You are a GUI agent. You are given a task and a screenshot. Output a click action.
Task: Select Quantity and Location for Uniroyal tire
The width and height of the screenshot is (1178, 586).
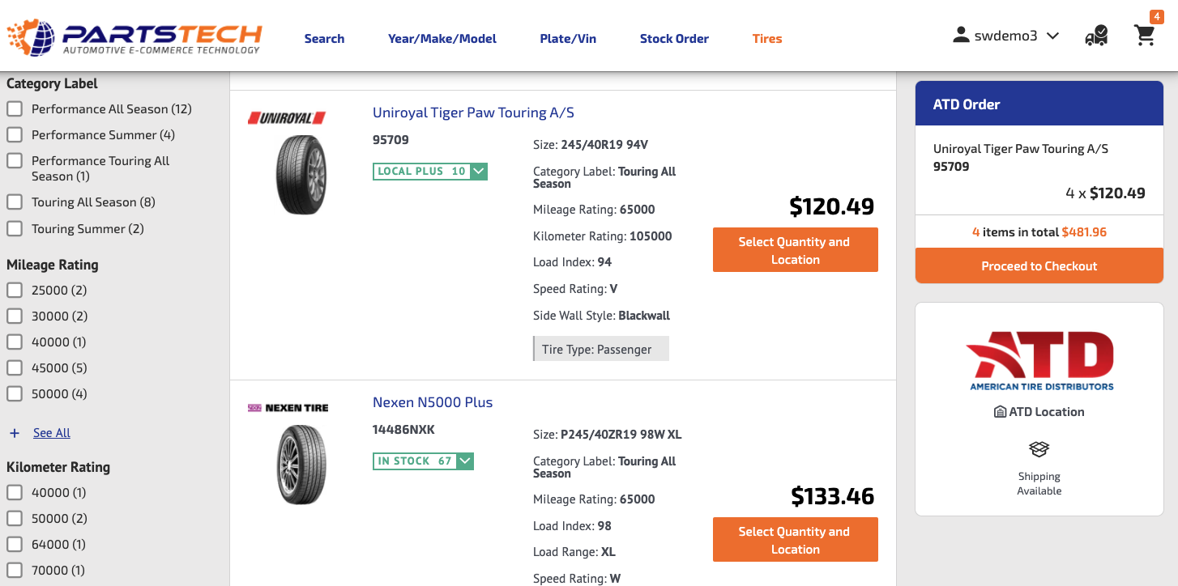point(796,250)
